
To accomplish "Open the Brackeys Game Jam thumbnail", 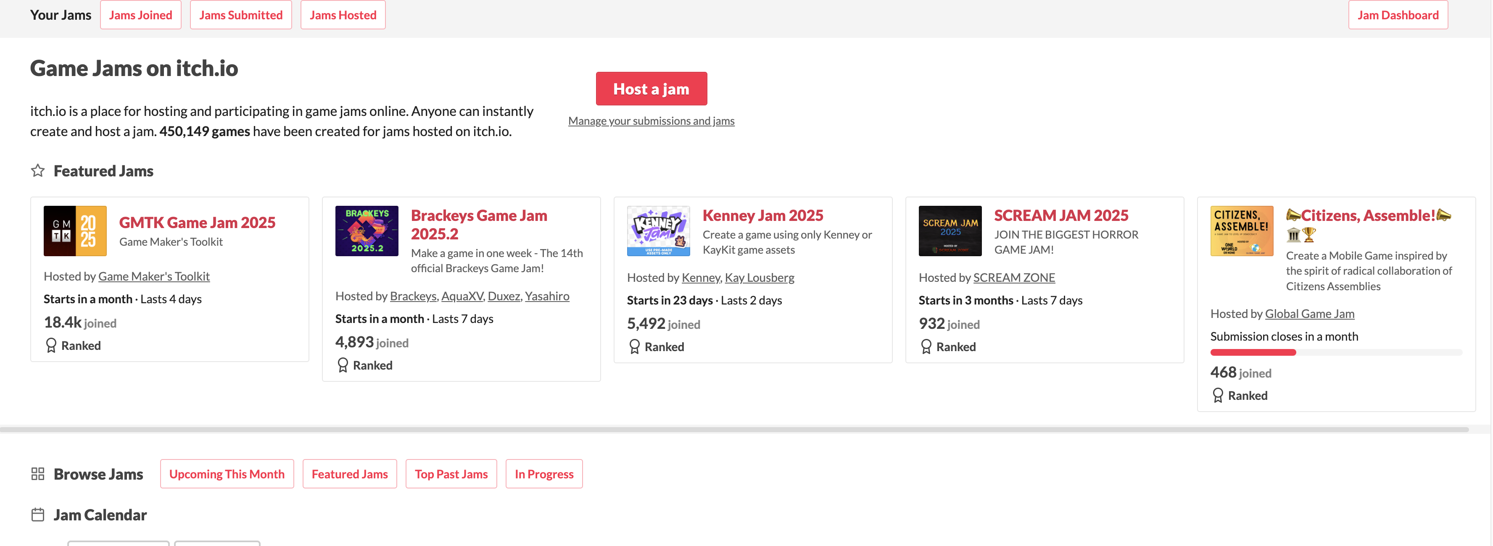I will tap(366, 231).
